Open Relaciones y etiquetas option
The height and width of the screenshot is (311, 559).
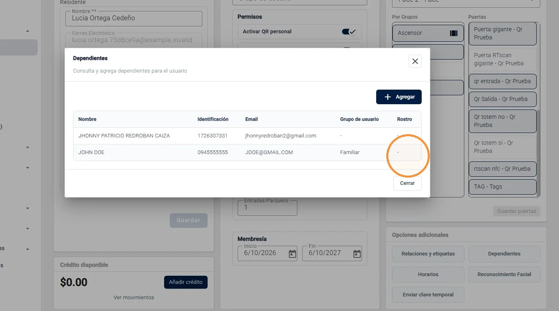pos(428,254)
